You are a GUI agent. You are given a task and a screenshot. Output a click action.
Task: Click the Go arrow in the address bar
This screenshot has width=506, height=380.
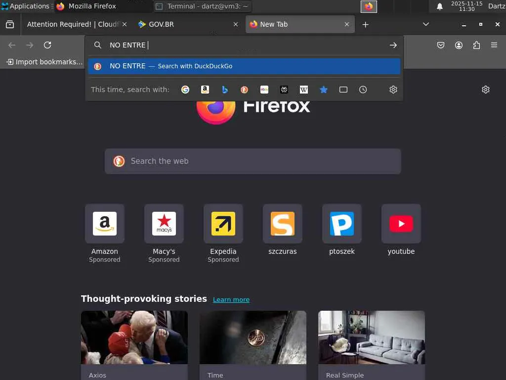point(393,45)
